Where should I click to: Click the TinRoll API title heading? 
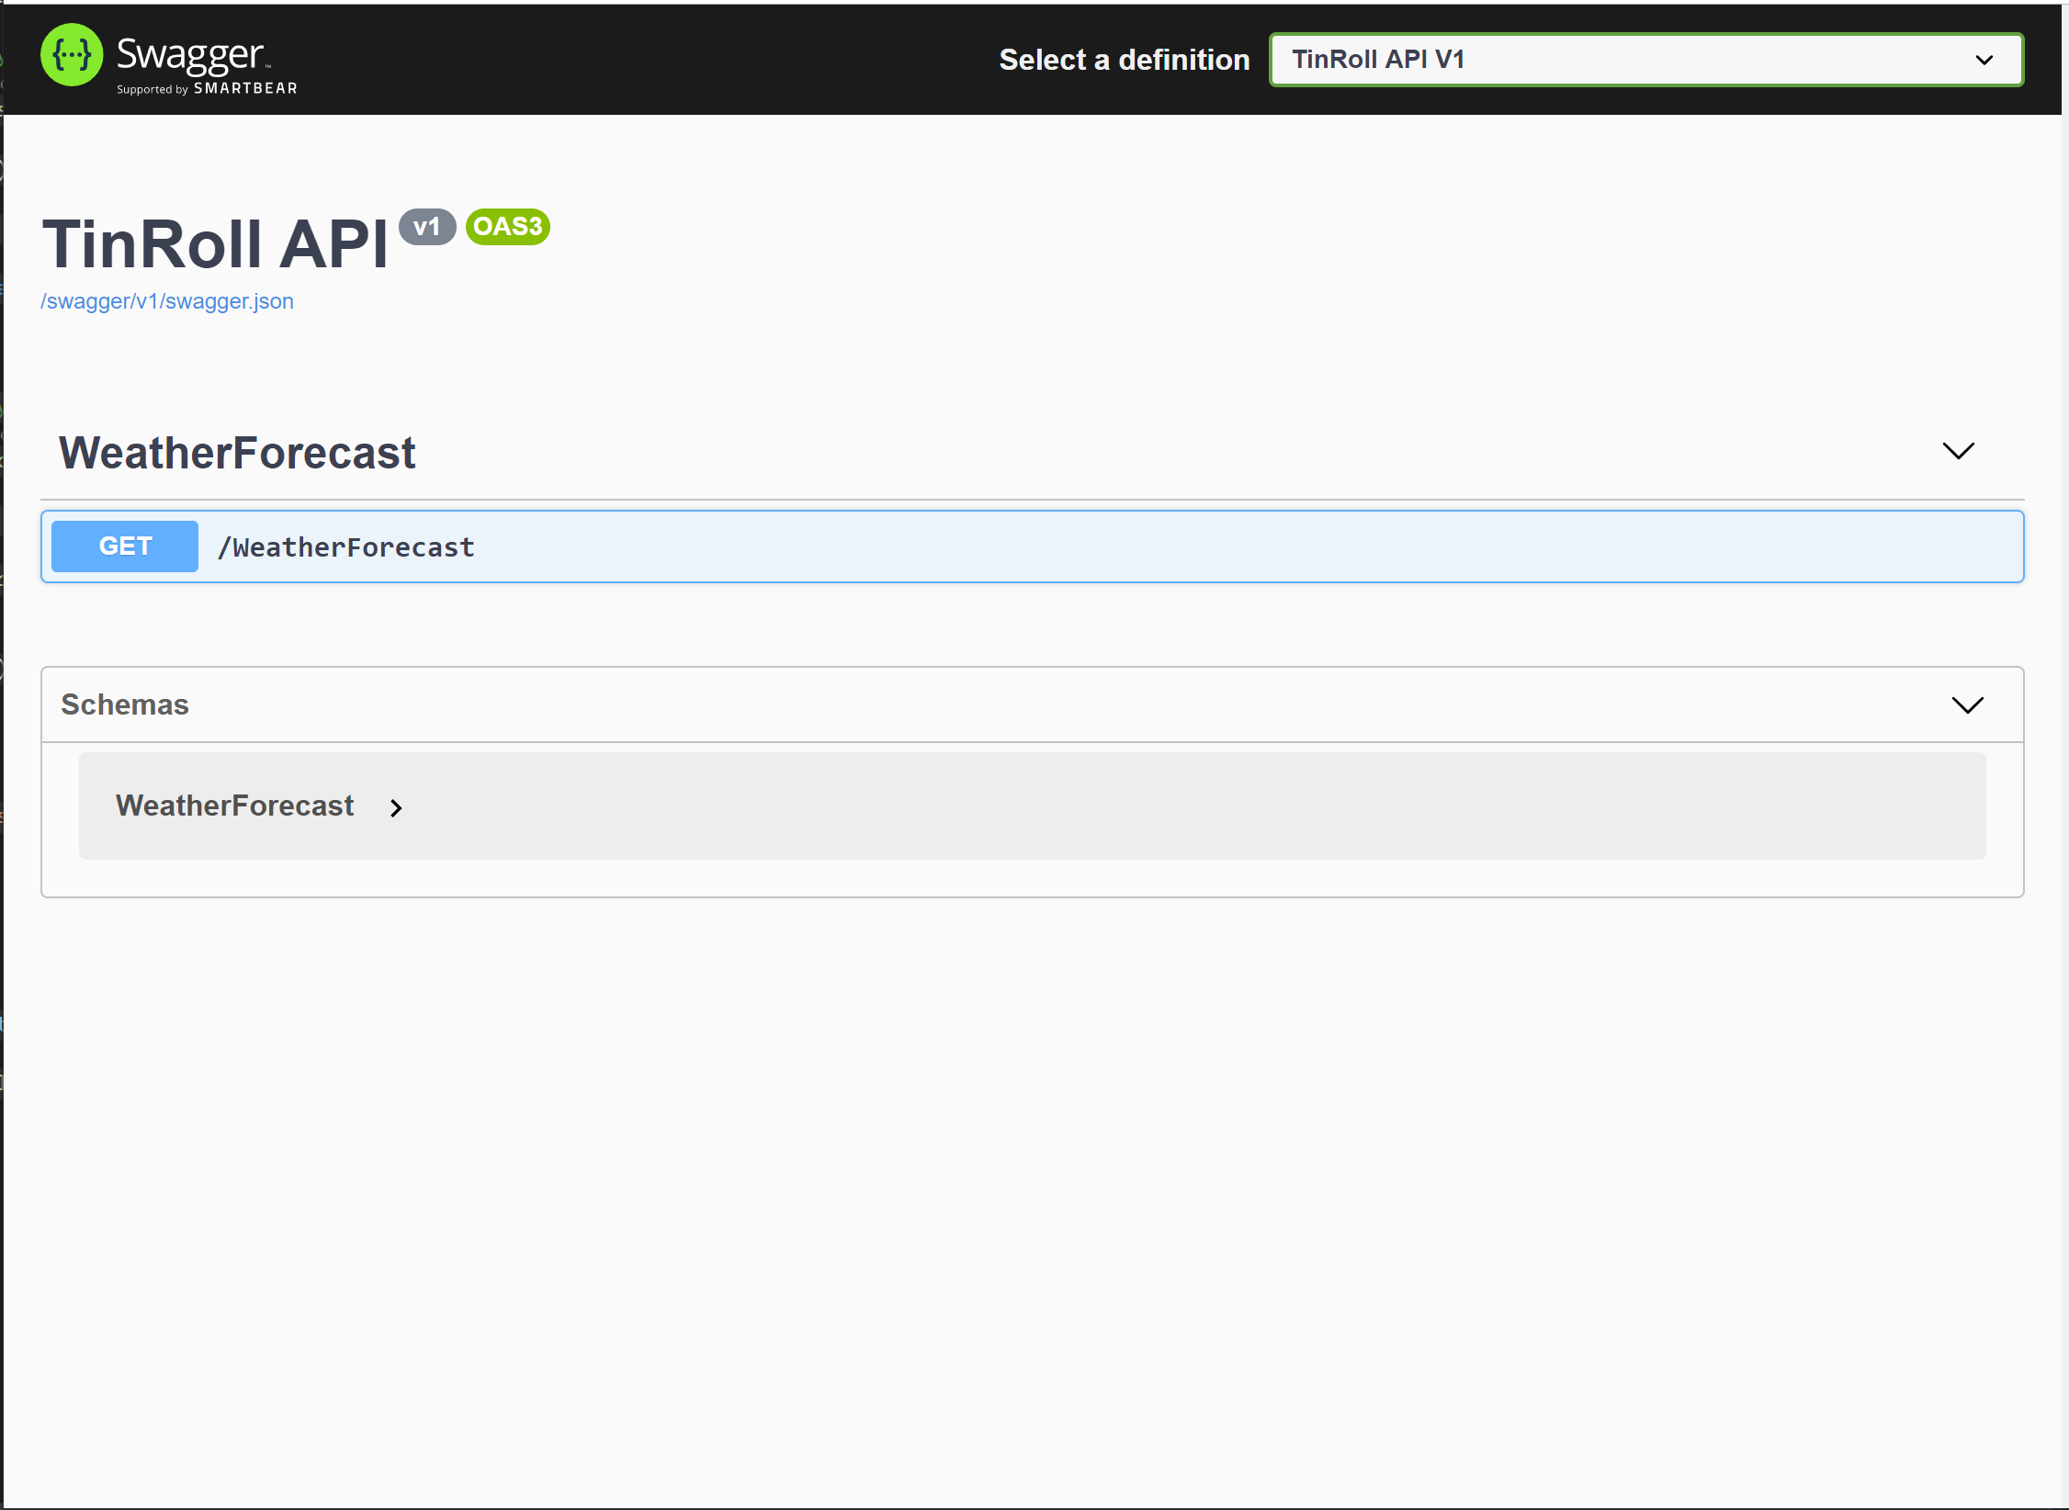215,245
